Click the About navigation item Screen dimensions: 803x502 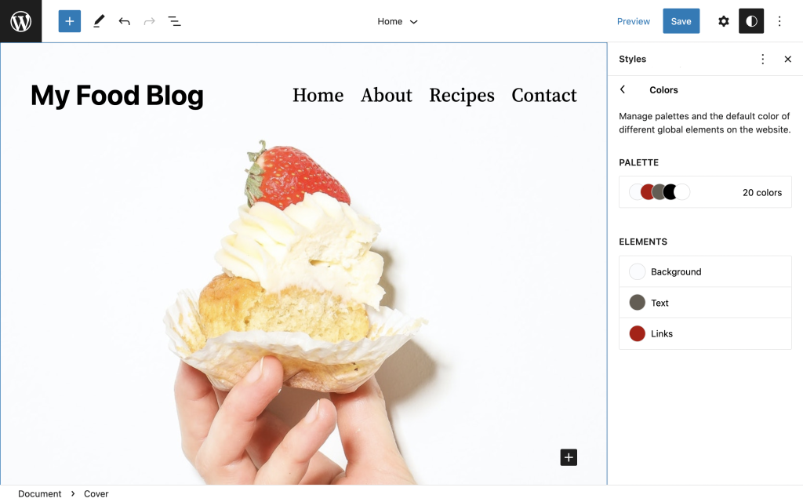pyautogui.click(x=386, y=95)
